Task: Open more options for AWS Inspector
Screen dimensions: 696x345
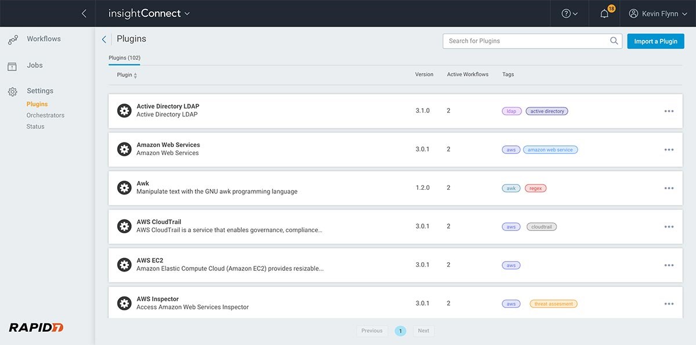Action: pyautogui.click(x=669, y=303)
